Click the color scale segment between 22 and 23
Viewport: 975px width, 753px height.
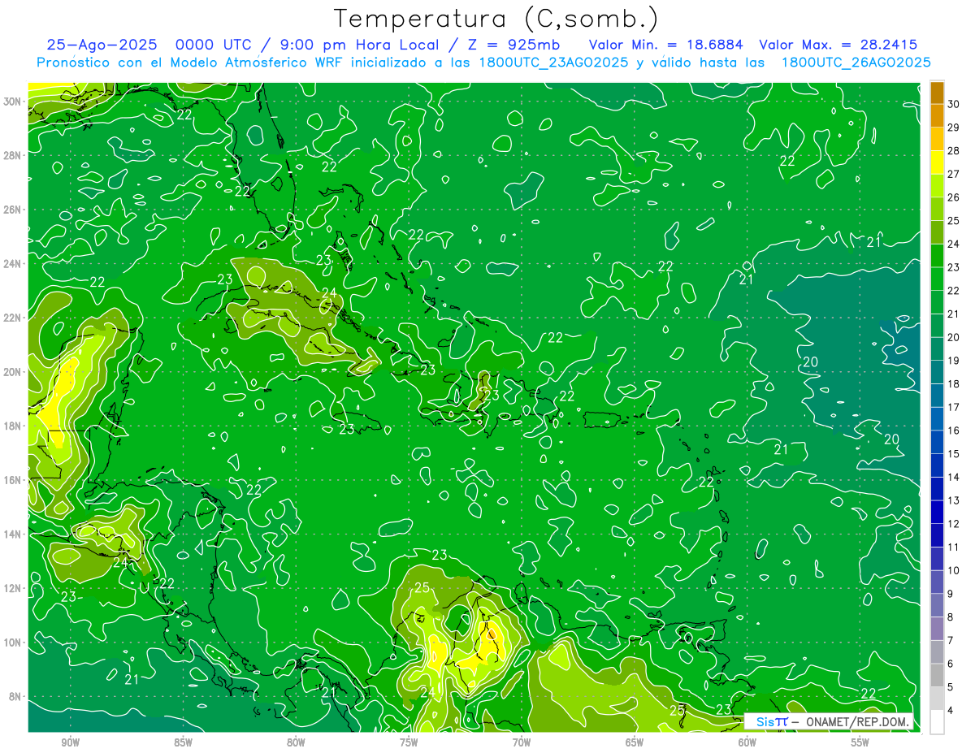click(937, 279)
